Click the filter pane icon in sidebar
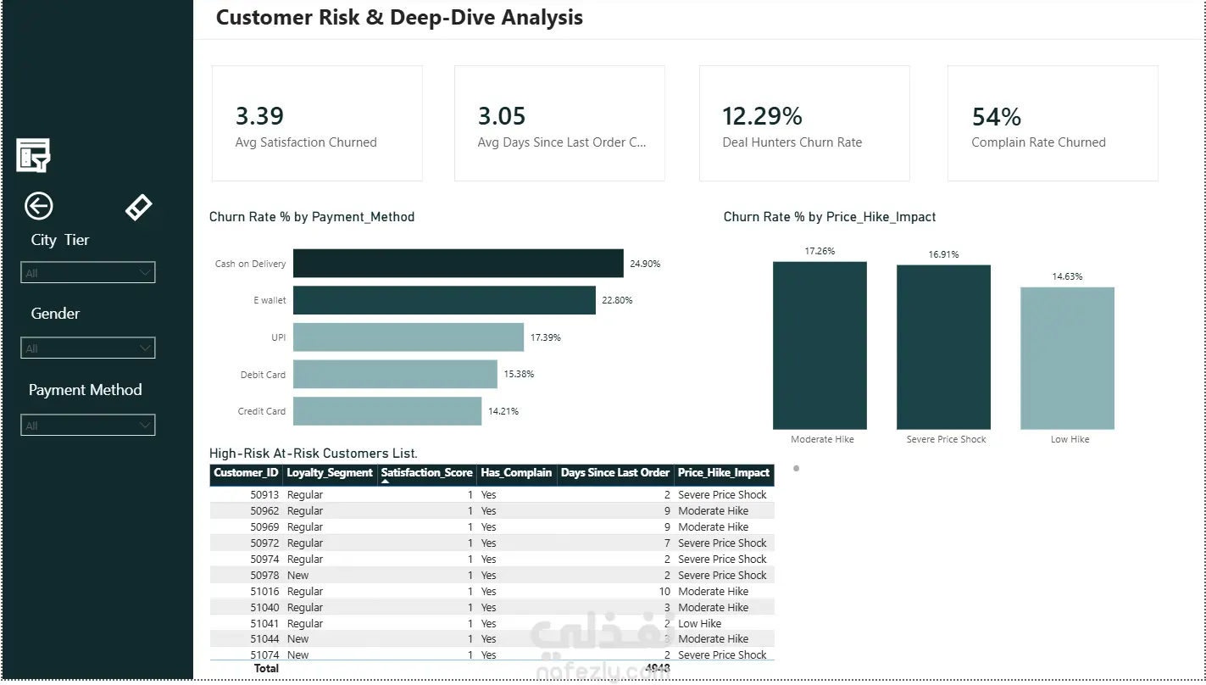 point(33,155)
